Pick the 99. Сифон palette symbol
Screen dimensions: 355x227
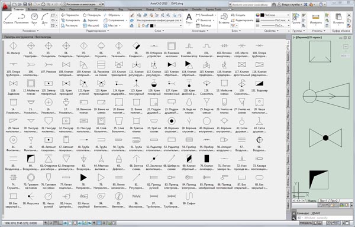pyautogui.click(x=189, y=199)
